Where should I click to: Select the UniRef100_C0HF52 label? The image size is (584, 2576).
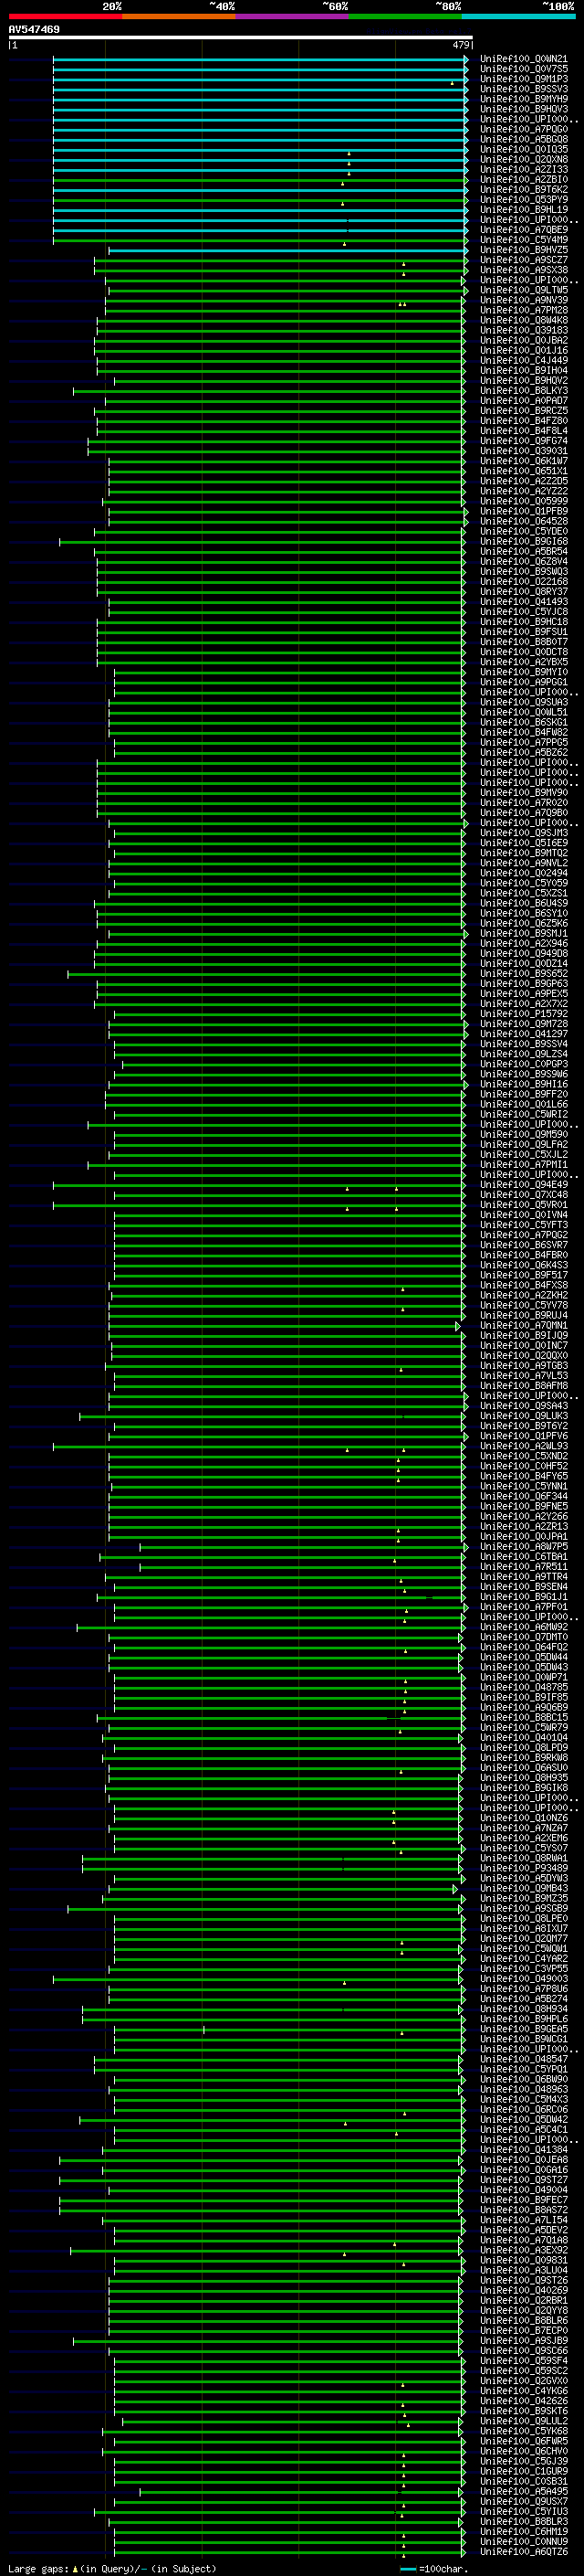pyautogui.click(x=523, y=1466)
